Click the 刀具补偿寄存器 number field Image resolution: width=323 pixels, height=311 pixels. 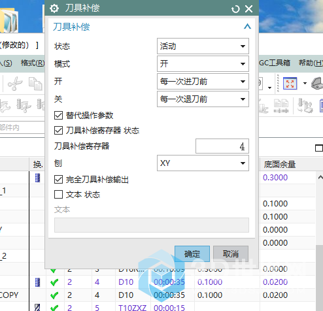pos(222,146)
